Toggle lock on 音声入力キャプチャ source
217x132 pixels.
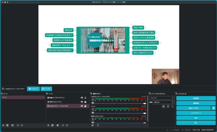click(x=85, y=102)
